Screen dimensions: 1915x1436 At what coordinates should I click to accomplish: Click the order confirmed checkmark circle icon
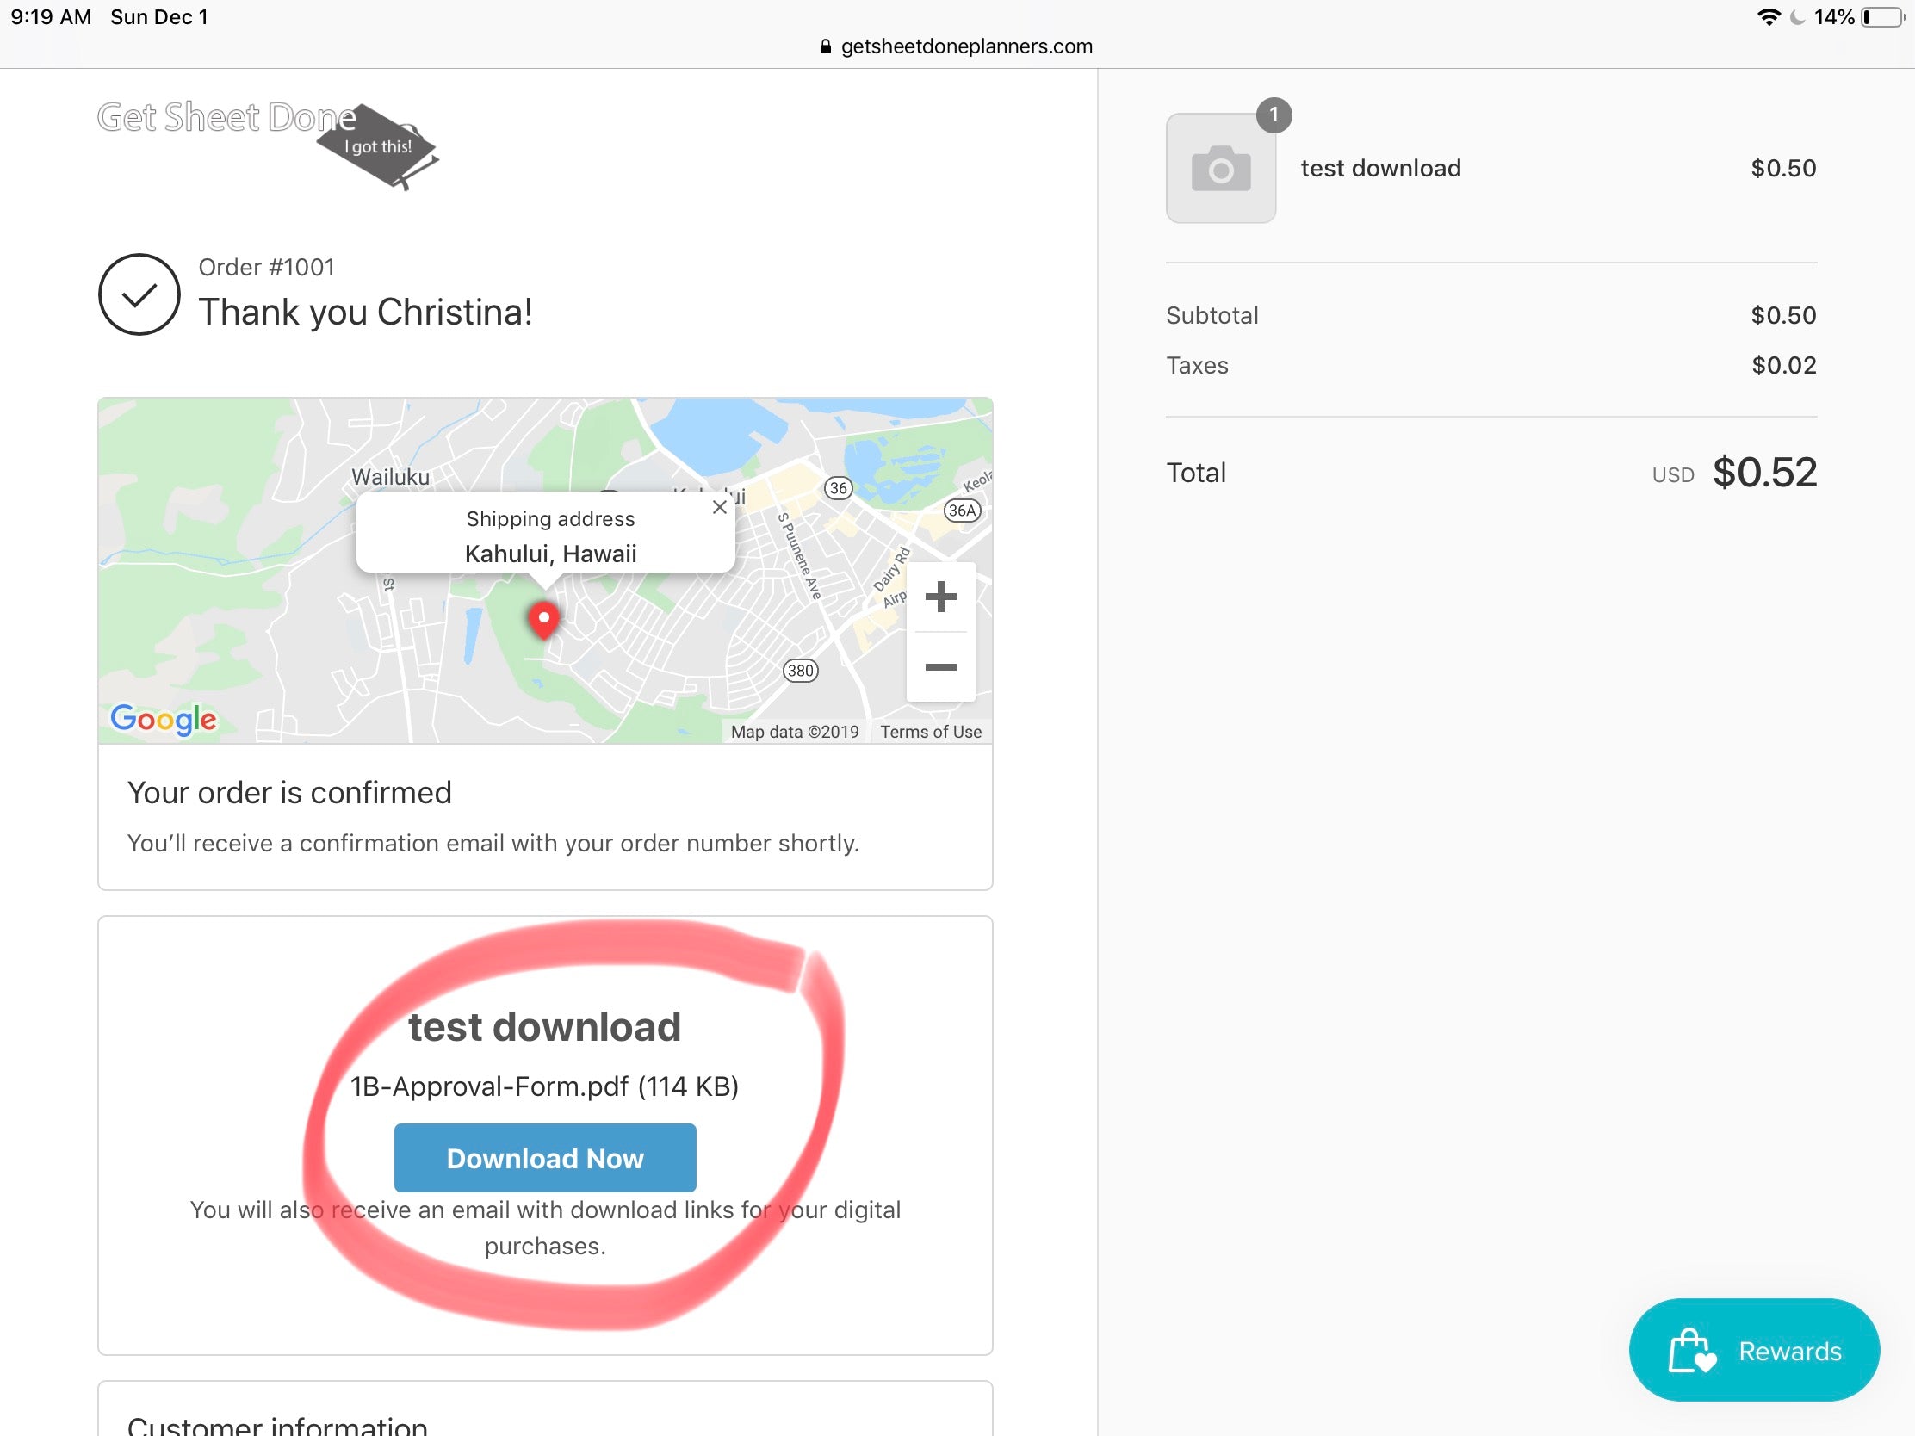[139, 294]
